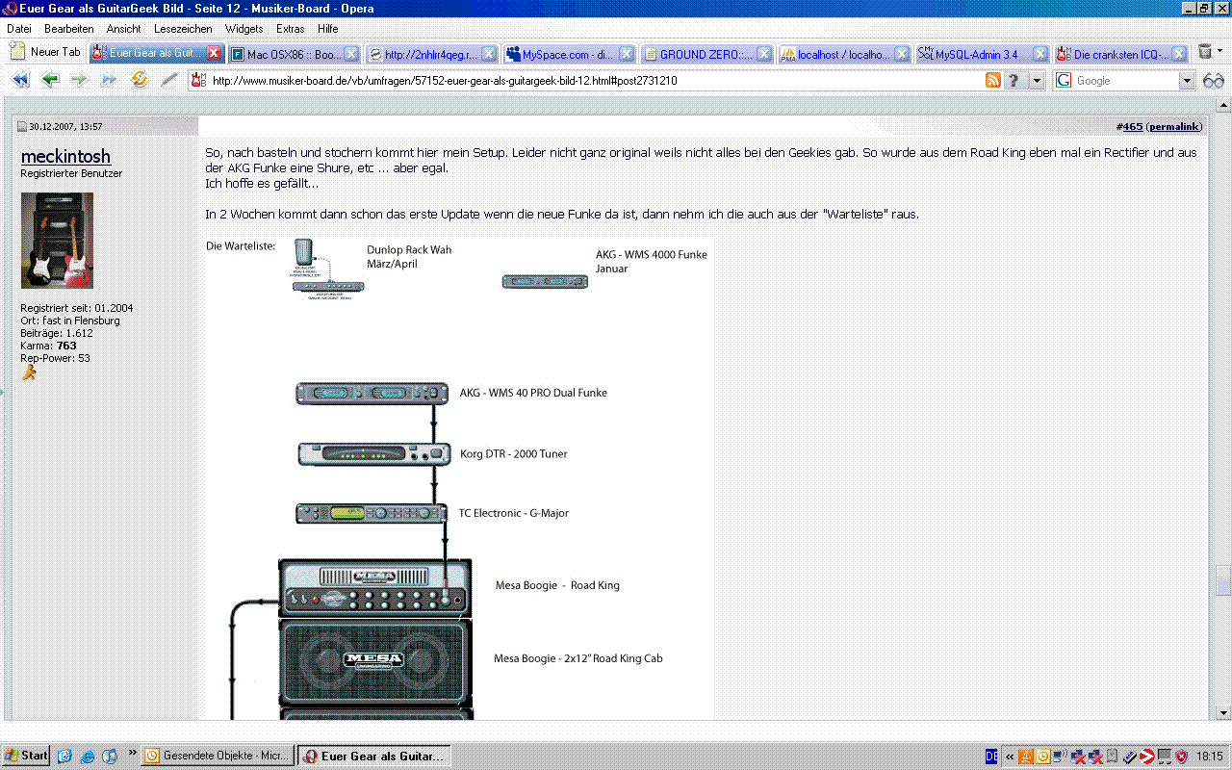Open a new tab with Neuer Tab button
The image size is (1232, 770).
point(45,53)
